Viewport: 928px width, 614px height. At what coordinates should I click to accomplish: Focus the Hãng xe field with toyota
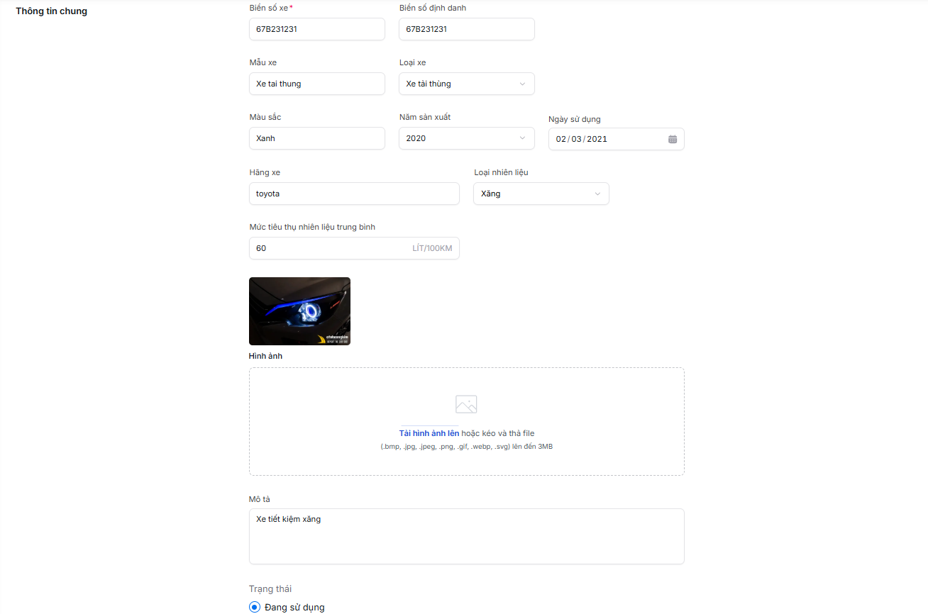(354, 194)
